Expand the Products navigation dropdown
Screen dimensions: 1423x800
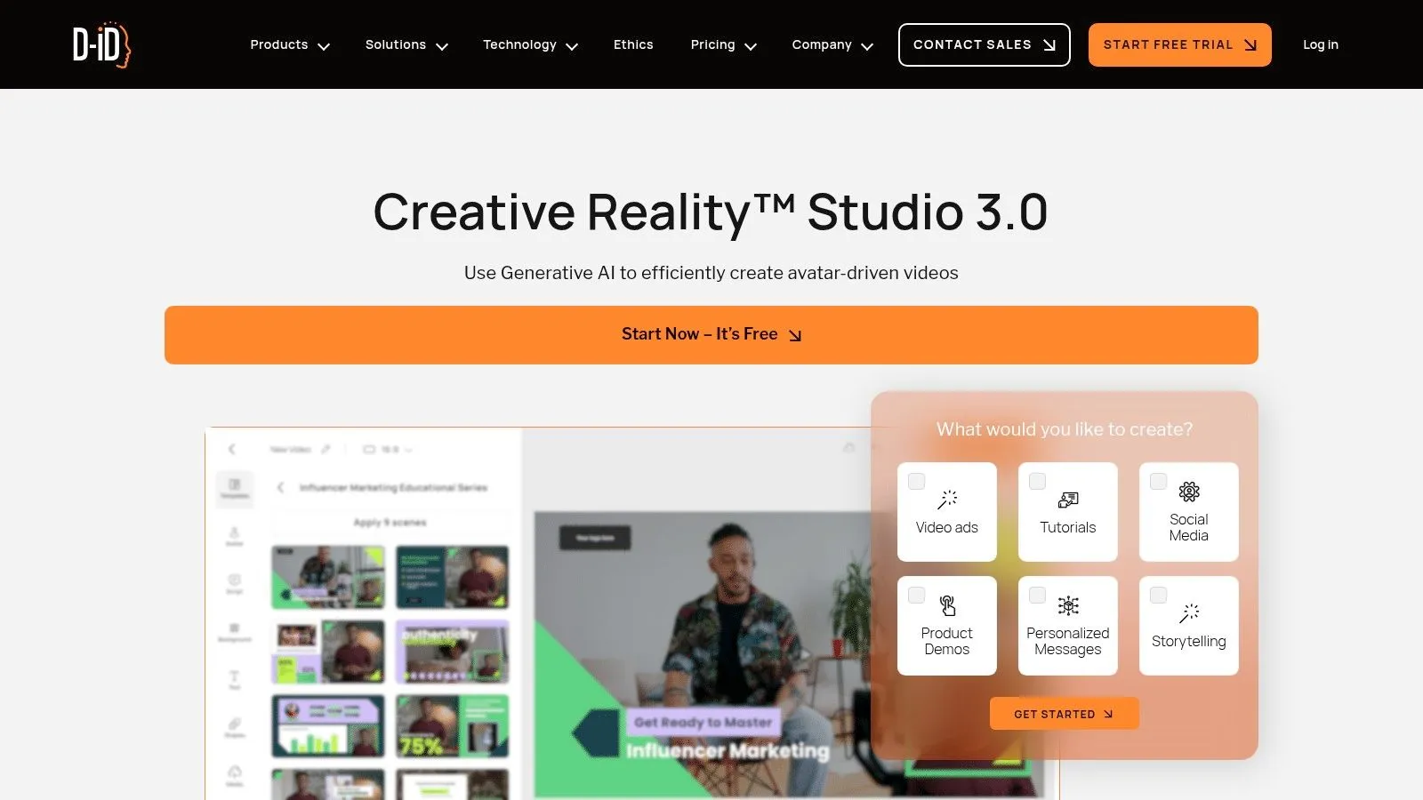(289, 44)
